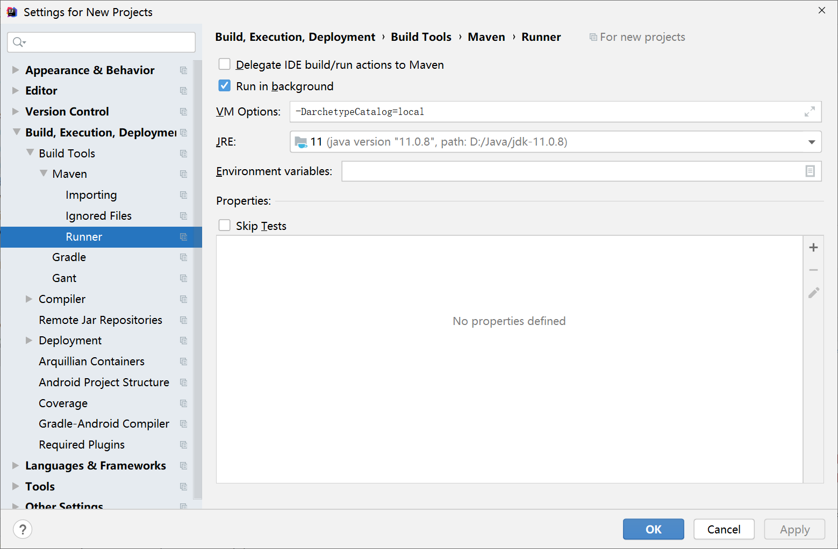Image resolution: width=838 pixels, height=549 pixels.
Task: Enable the Skip Tests checkbox
Action: pyautogui.click(x=225, y=226)
